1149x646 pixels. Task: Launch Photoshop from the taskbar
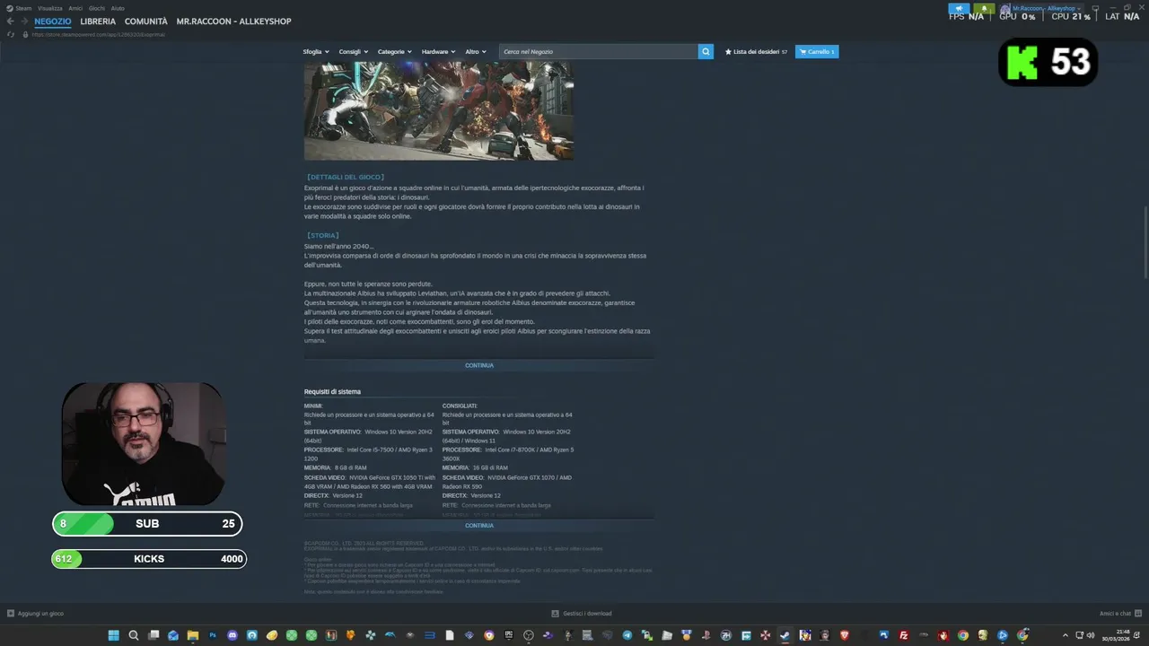tap(213, 635)
